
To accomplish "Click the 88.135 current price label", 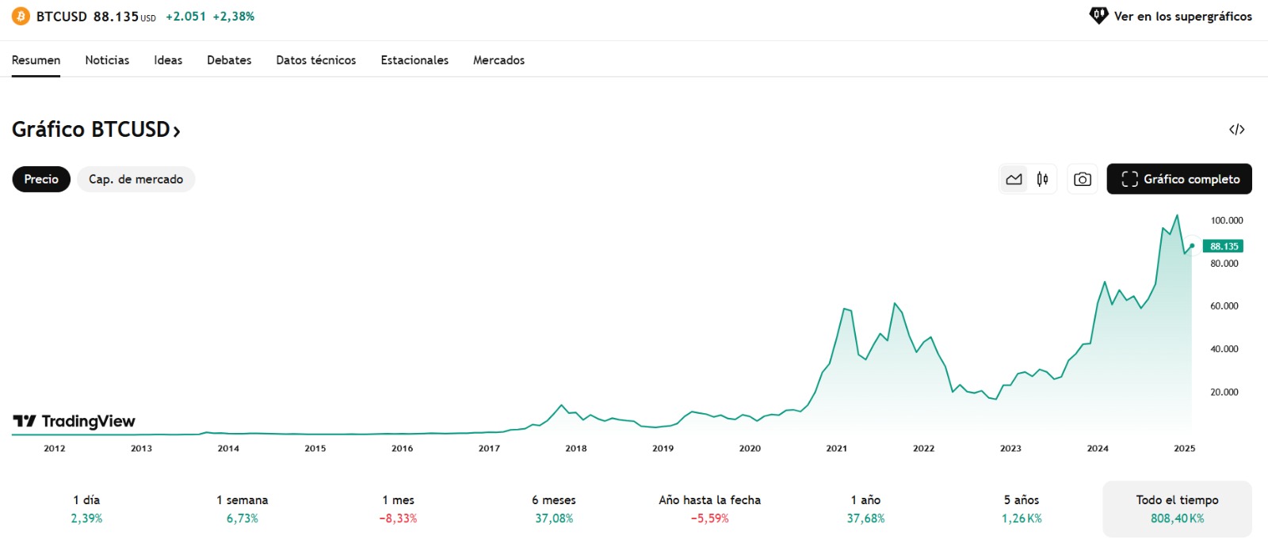I will [x=1224, y=246].
